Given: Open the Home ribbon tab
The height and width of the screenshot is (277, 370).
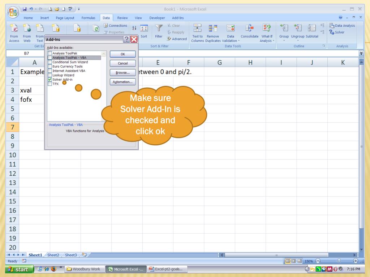Looking at the screenshot, I should [28, 18].
